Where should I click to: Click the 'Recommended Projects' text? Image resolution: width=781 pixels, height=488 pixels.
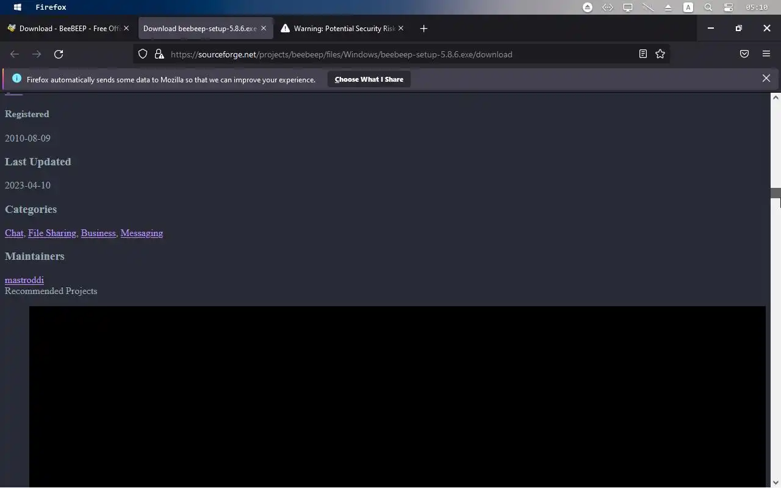[51, 291]
